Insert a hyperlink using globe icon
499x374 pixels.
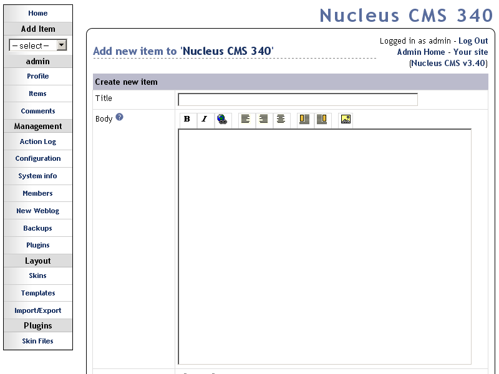point(222,119)
